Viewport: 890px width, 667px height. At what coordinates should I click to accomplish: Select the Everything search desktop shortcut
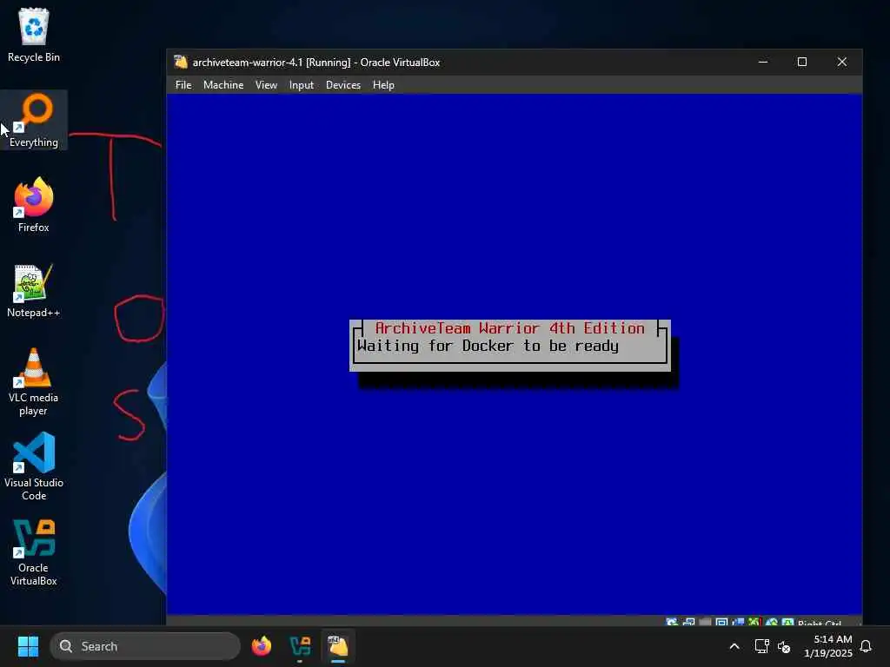34,120
